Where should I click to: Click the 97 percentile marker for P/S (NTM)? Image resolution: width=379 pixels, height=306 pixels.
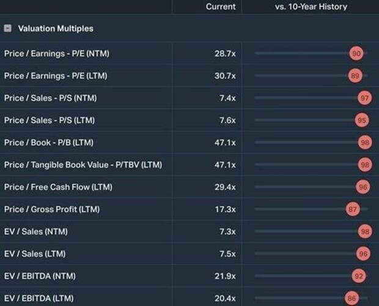click(x=365, y=98)
